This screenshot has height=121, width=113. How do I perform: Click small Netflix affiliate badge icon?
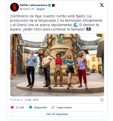pyautogui.click(x=53, y=5)
